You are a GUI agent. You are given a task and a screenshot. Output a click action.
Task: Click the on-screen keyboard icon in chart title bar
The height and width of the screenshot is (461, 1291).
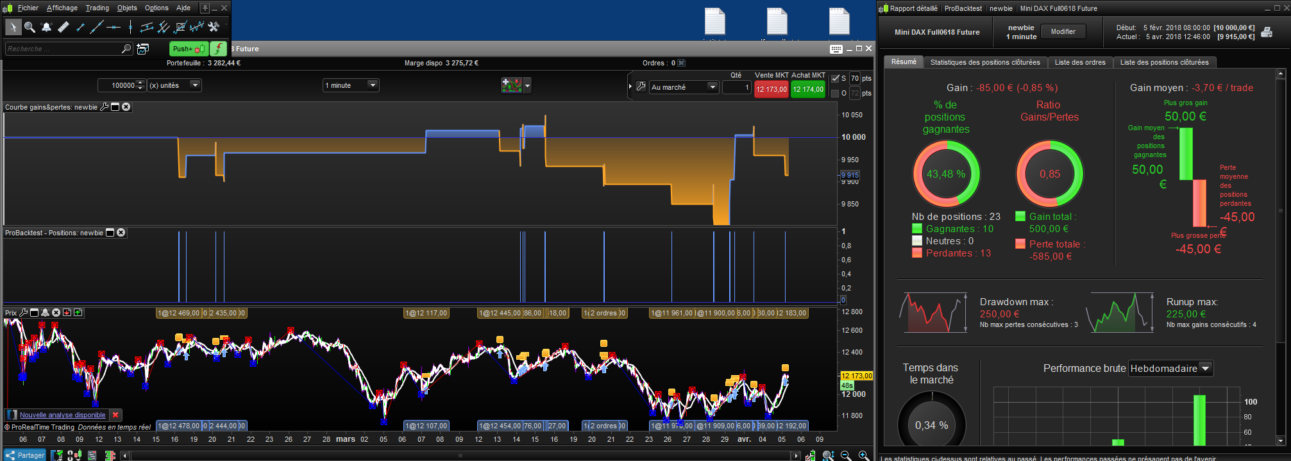point(836,49)
